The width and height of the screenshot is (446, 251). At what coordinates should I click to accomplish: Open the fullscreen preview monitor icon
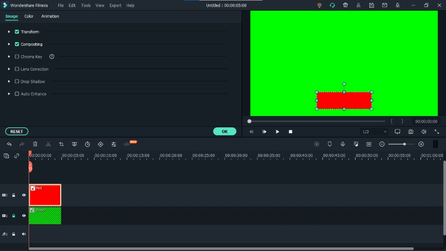coord(397,132)
